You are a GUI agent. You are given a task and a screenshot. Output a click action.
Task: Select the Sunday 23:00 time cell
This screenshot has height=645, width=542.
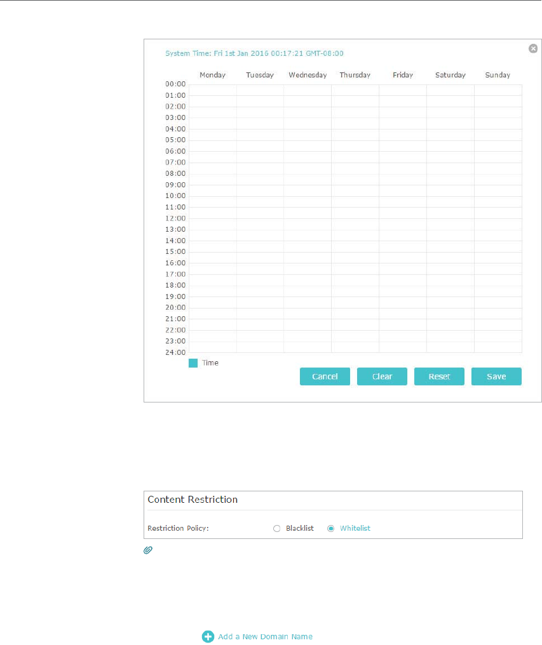[x=498, y=347]
